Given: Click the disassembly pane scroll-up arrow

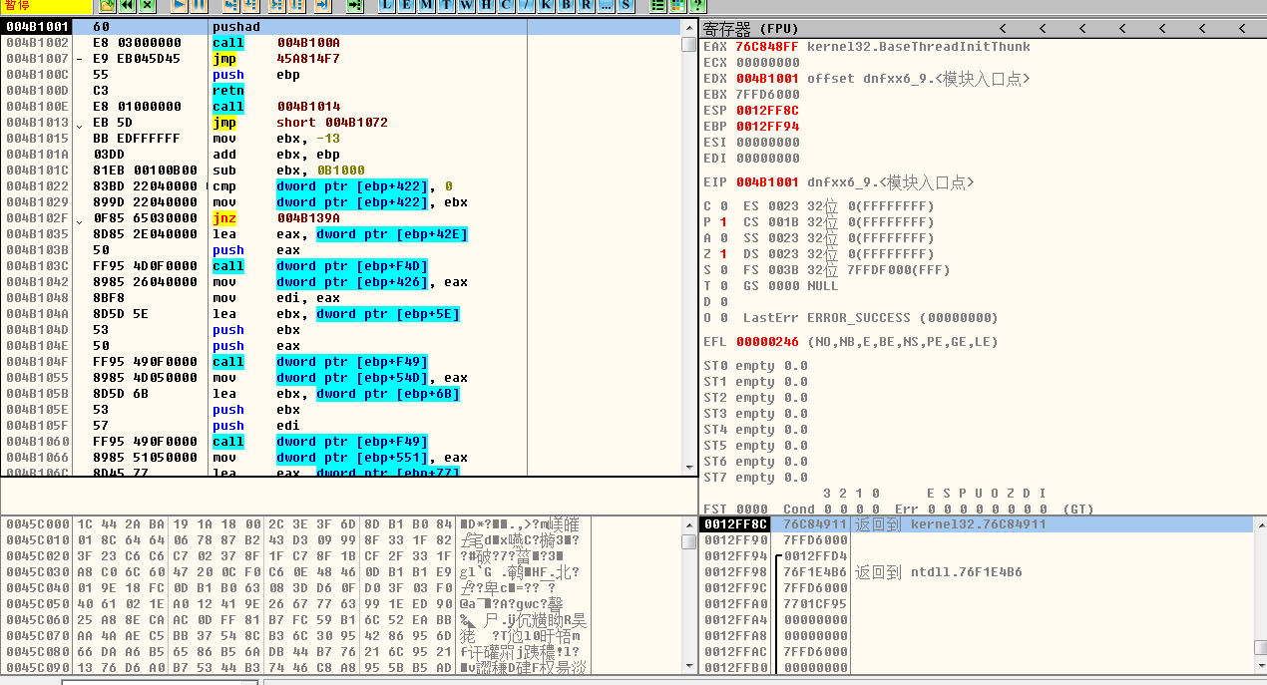Looking at the screenshot, I should [x=689, y=27].
